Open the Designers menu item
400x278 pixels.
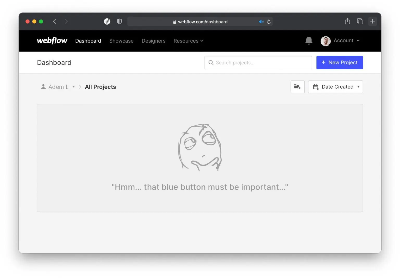(153, 41)
